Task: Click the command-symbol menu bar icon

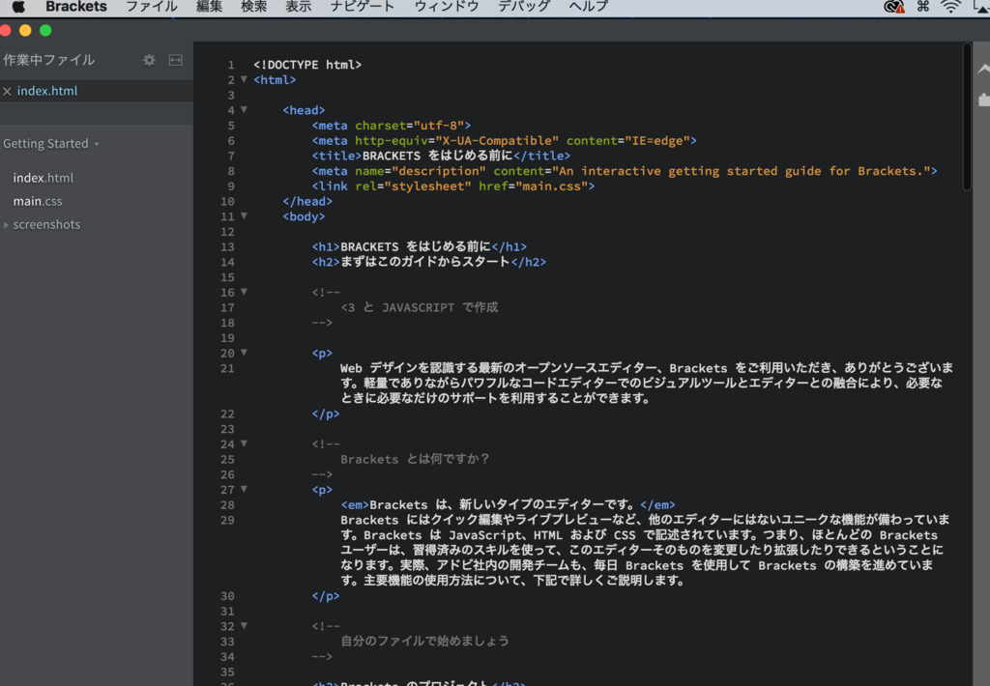Action: (923, 7)
